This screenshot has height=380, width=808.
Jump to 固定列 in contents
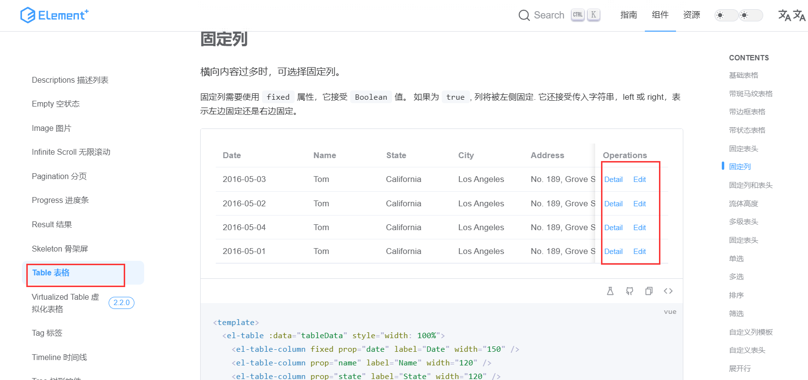740,167
